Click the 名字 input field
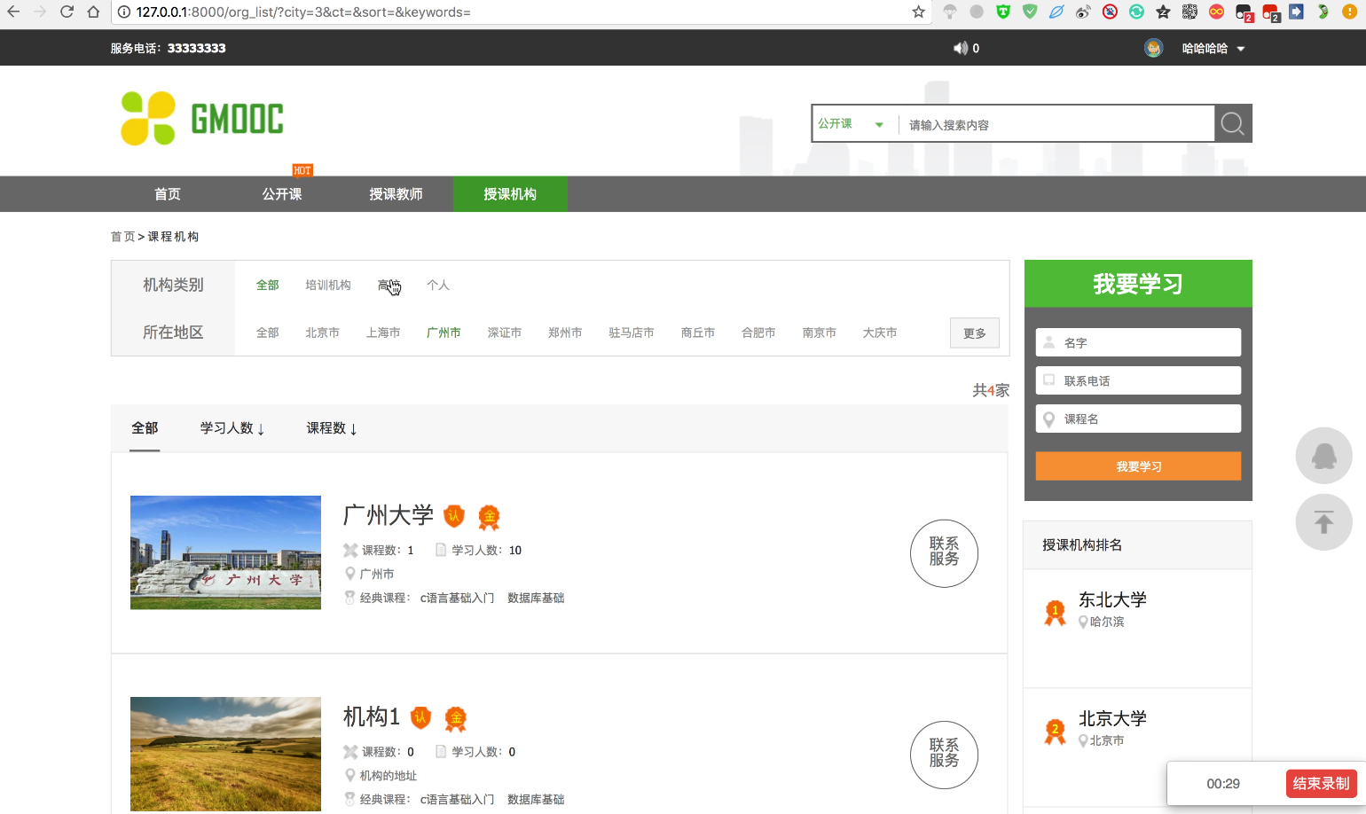The image size is (1366, 814). [x=1138, y=342]
